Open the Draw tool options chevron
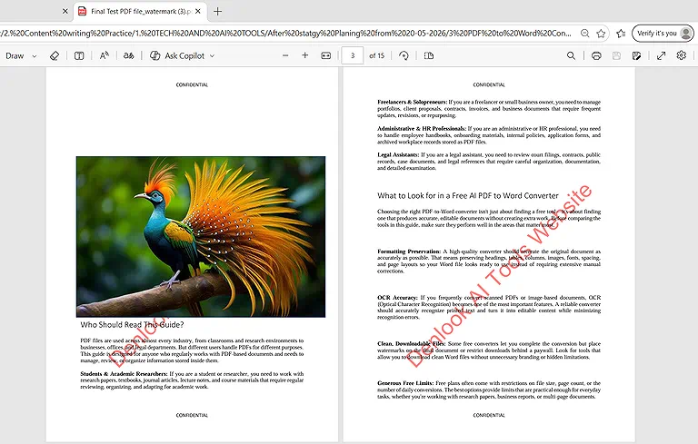The height and width of the screenshot is (444, 698). tap(35, 56)
